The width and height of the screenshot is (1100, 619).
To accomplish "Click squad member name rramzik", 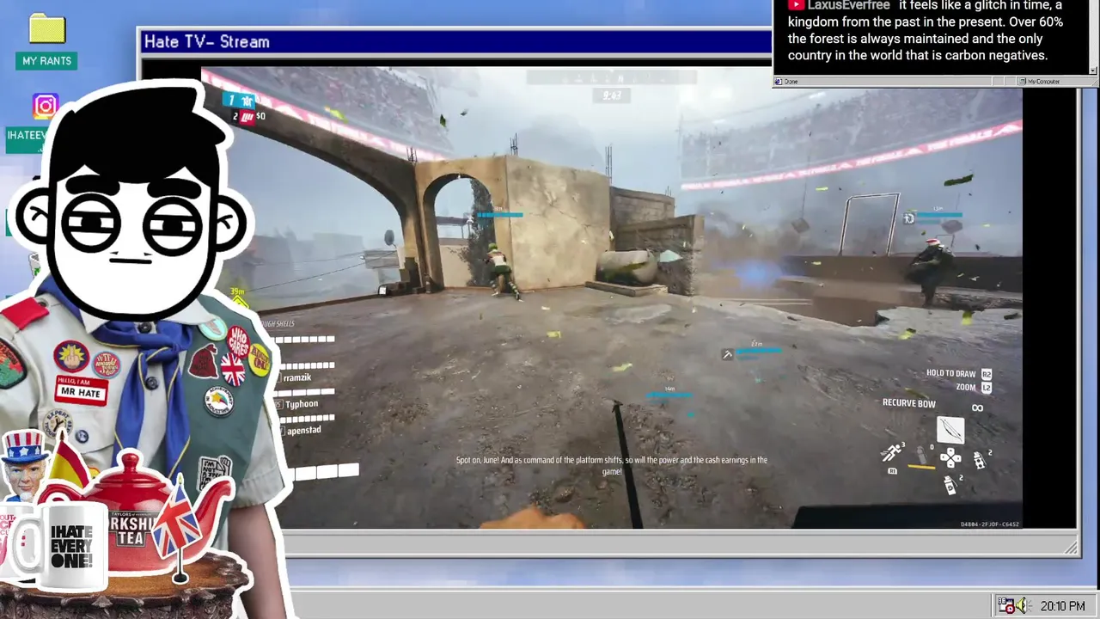I will [x=297, y=377].
